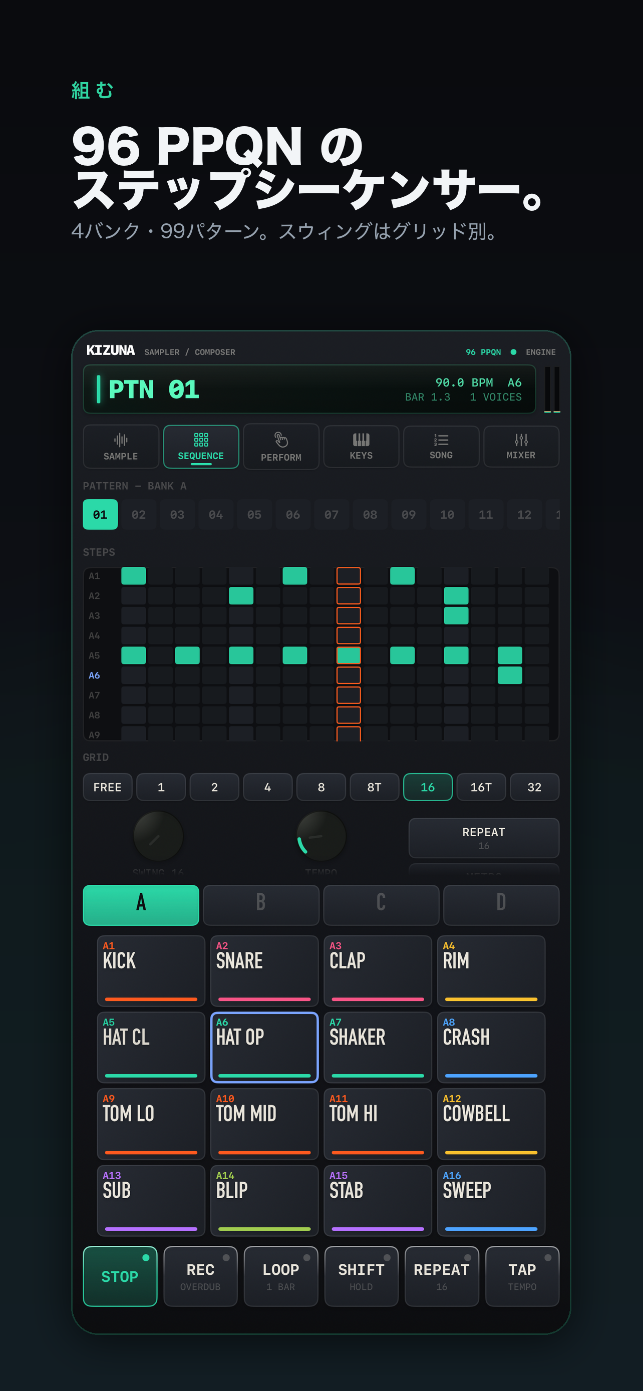Image resolution: width=643 pixels, height=1391 pixels.
Task: Trigger the A11 TOM HI pad
Action: click(x=378, y=1124)
